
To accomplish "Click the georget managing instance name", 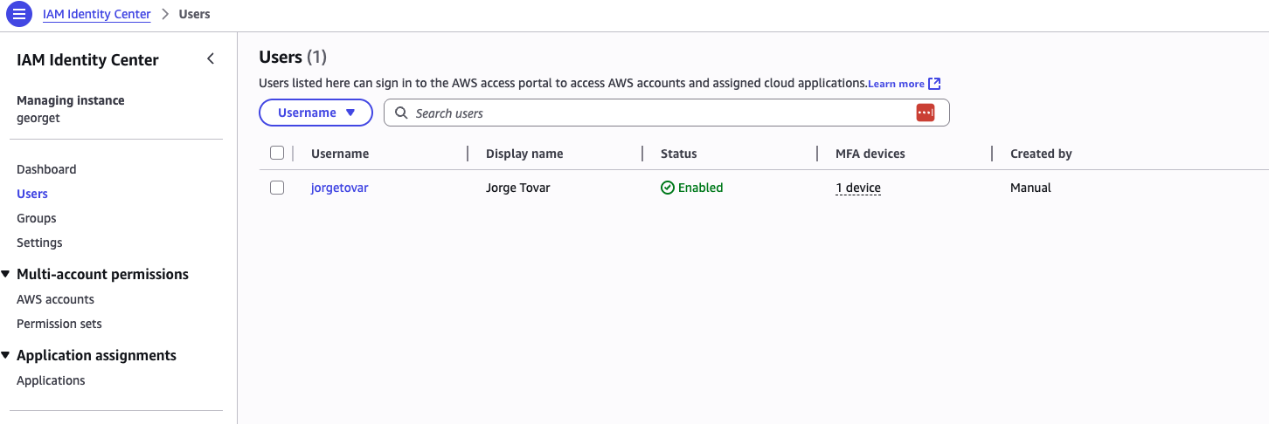I will (38, 118).
